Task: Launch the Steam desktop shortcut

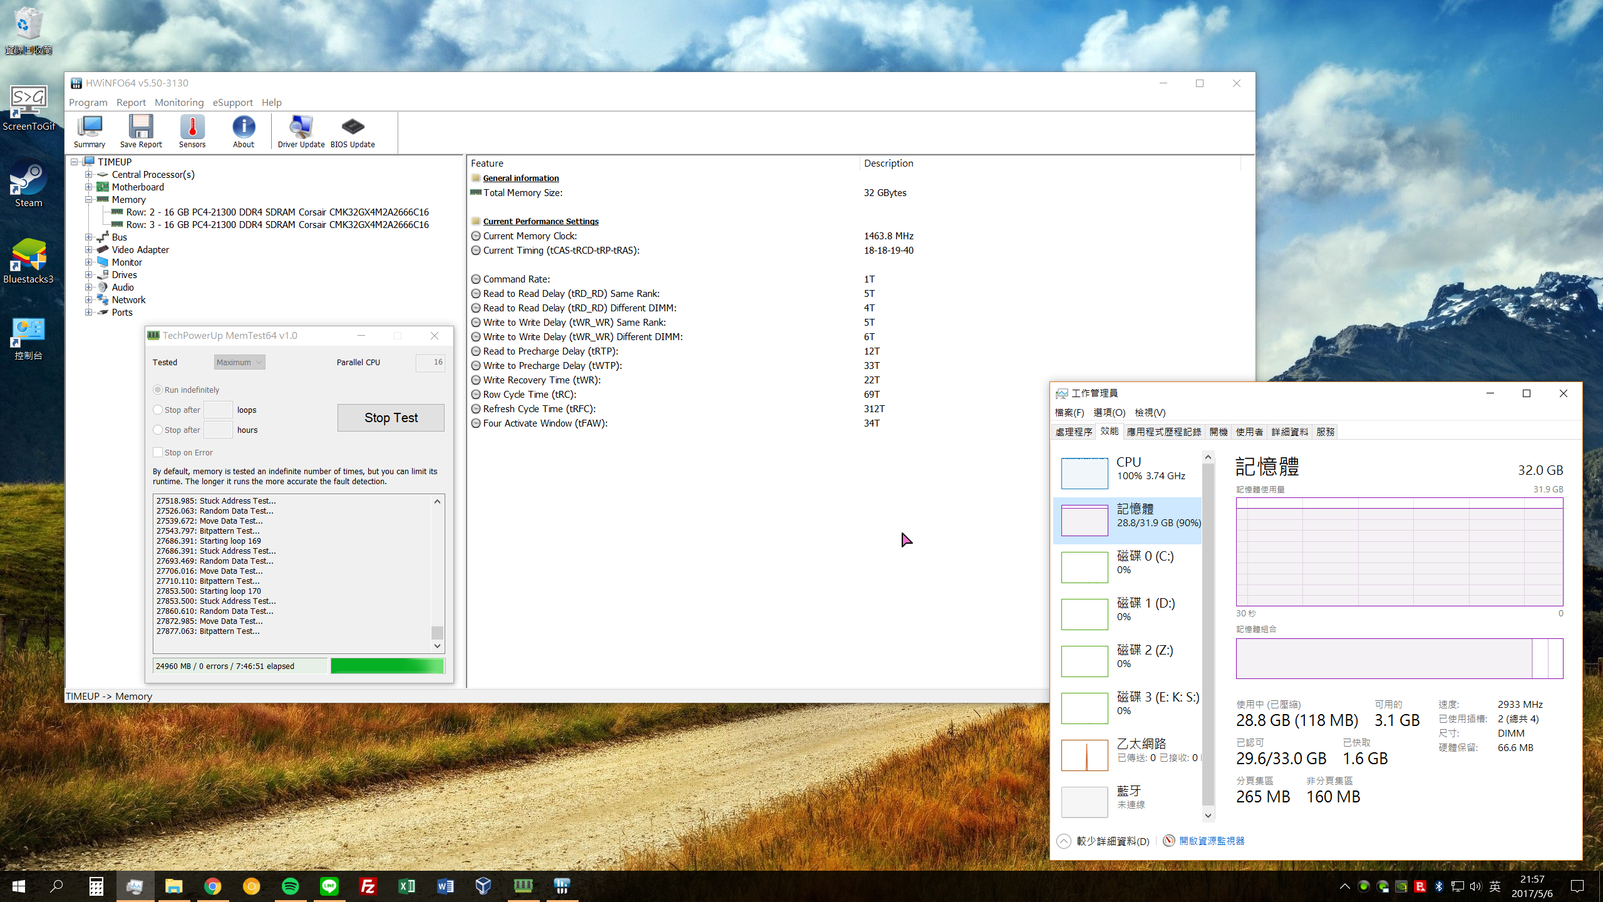Action: tap(28, 184)
